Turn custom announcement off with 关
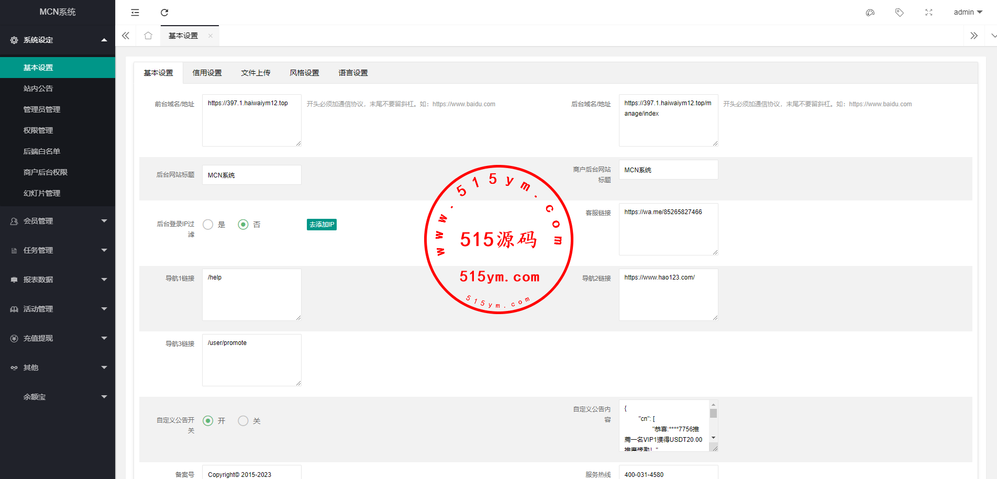Viewport: 997px width, 479px height. 243,421
